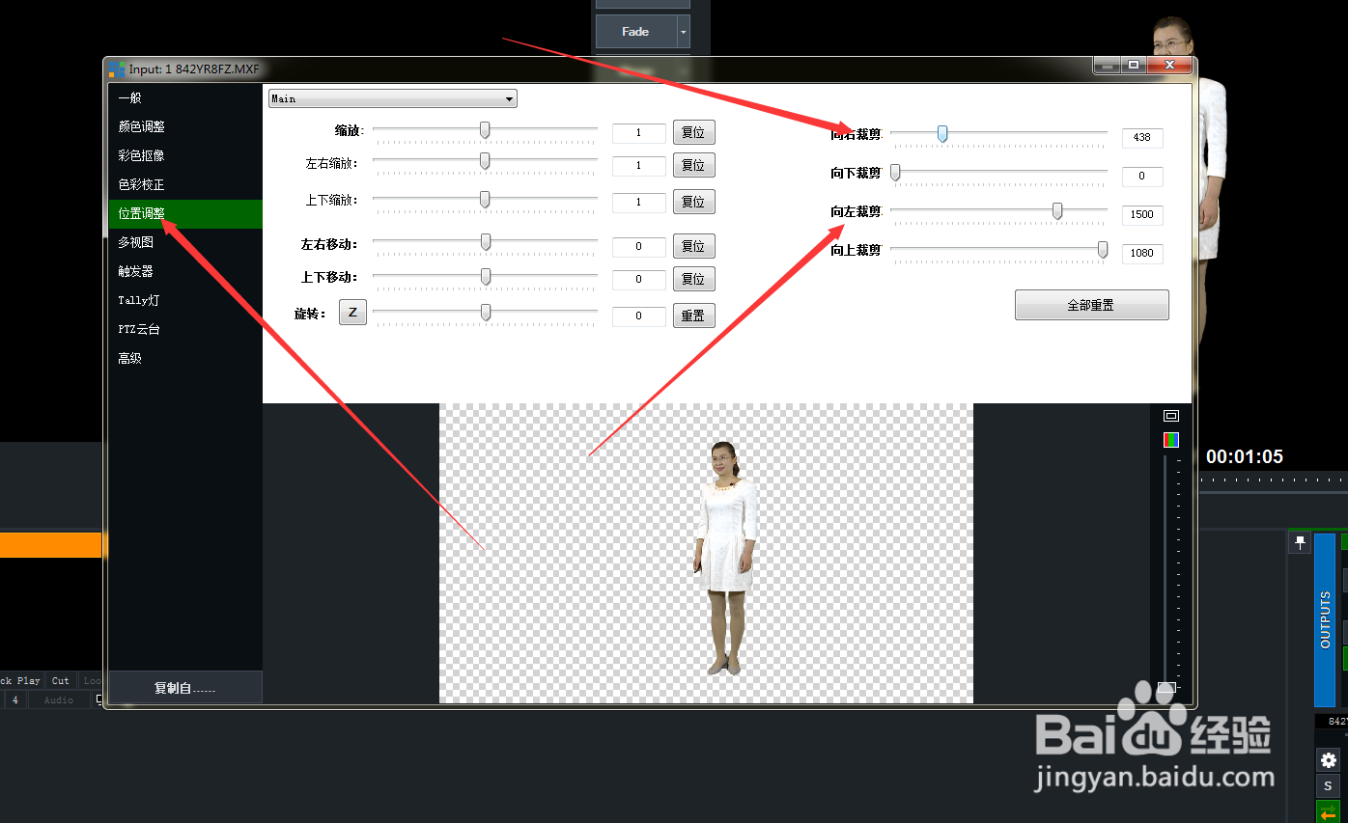
Task: Open output settings via the gear icon
Action: 1326,760
